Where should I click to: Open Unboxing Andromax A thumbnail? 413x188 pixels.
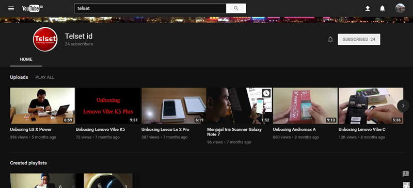[x=305, y=106]
